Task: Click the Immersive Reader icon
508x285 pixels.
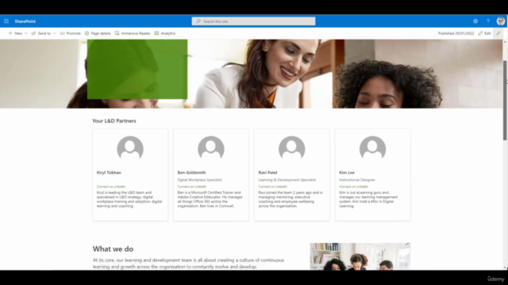Action: click(x=117, y=33)
